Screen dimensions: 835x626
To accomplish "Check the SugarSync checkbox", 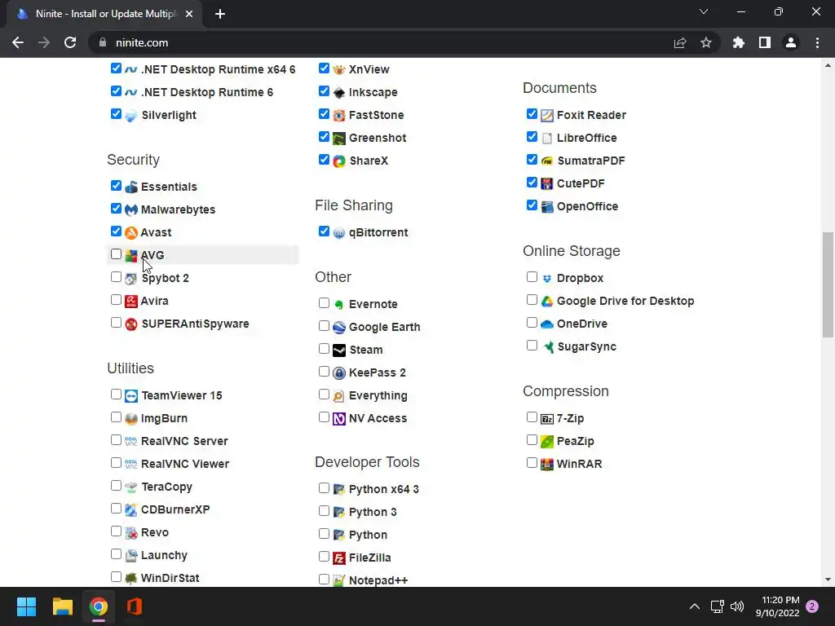I will coord(532,346).
